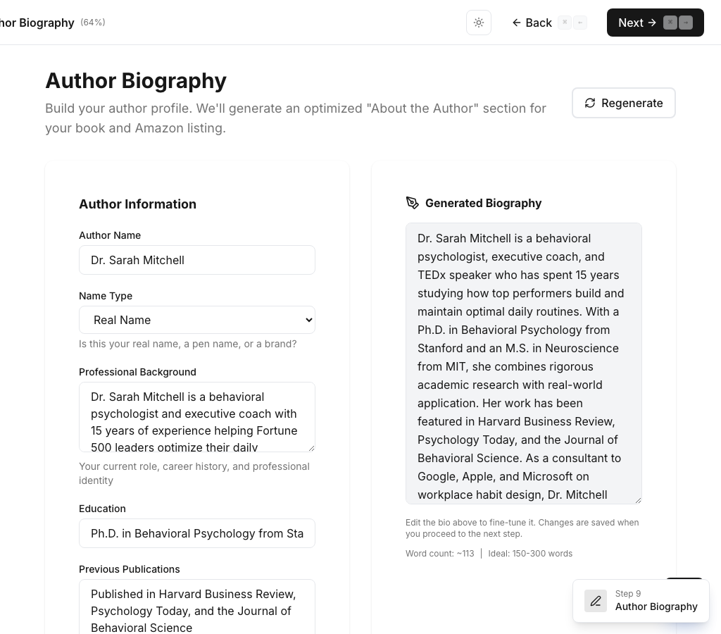The image size is (721, 634).
Task: Click the left arrow icon beside Back
Action: pos(516,23)
